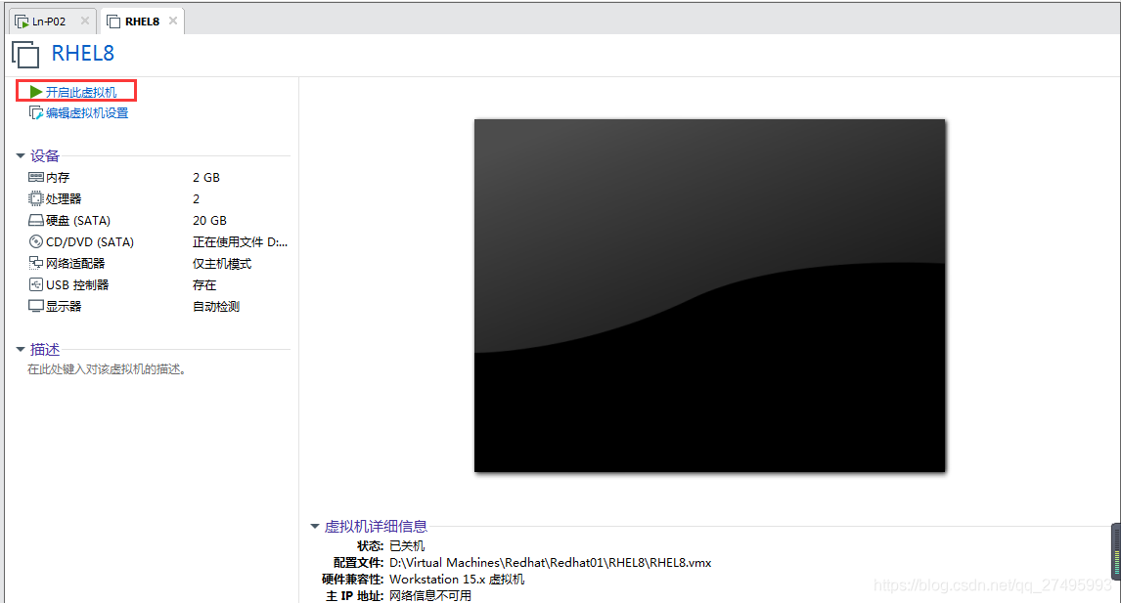The width and height of the screenshot is (1121, 603).
Task: Collapse the 描述 section
Action: (20, 349)
